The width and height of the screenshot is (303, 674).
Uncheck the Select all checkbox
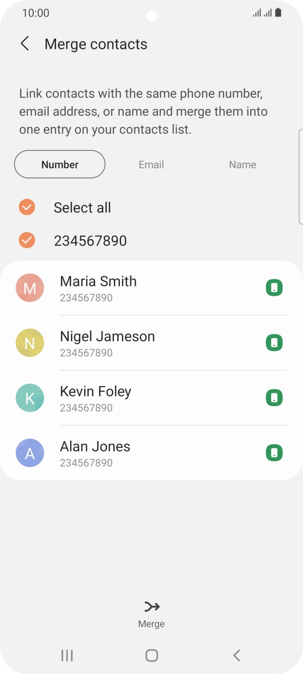click(27, 208)
